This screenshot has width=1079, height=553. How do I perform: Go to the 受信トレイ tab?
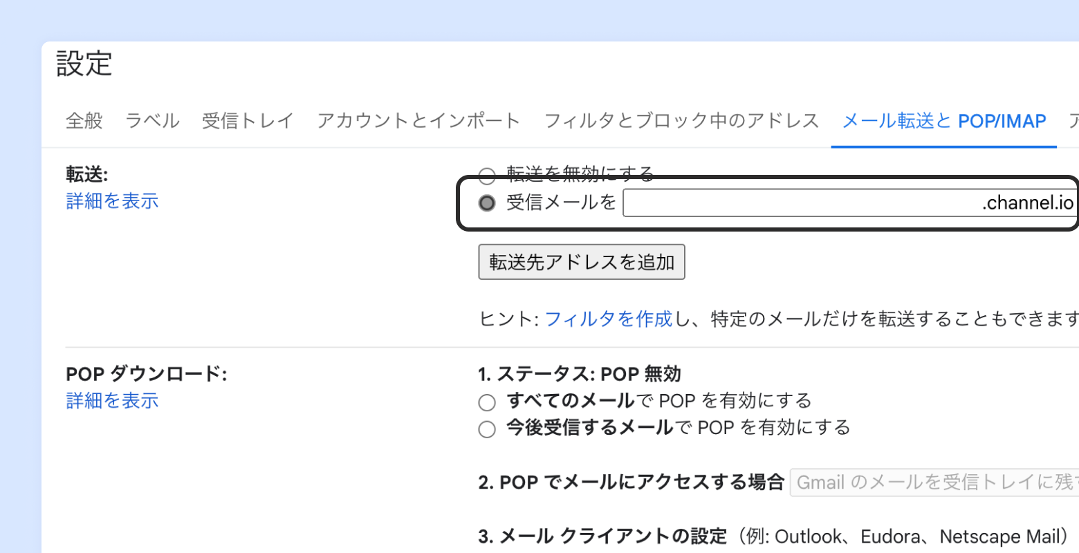(x=248, y=121)
